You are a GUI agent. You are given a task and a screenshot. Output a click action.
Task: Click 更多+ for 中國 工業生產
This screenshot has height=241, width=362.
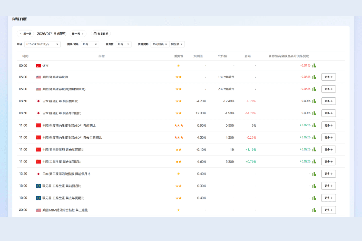click(x=329, y=161)
